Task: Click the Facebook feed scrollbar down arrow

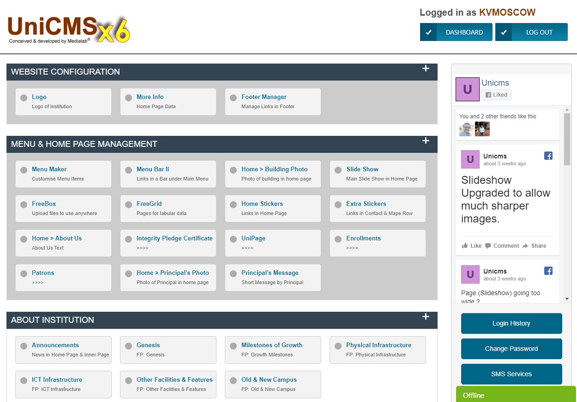Action: click(x=567, y=299)
